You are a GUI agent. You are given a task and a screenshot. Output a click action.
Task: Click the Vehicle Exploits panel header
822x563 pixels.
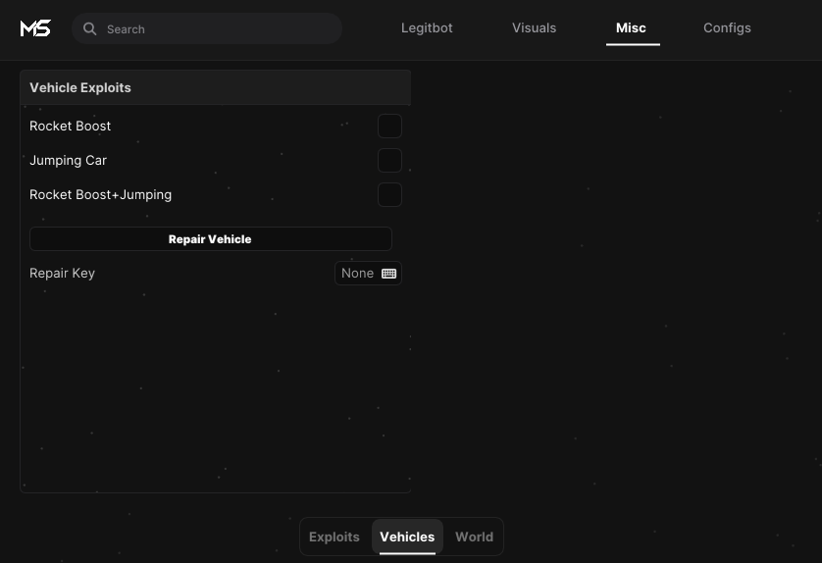(x=216, y=87)
